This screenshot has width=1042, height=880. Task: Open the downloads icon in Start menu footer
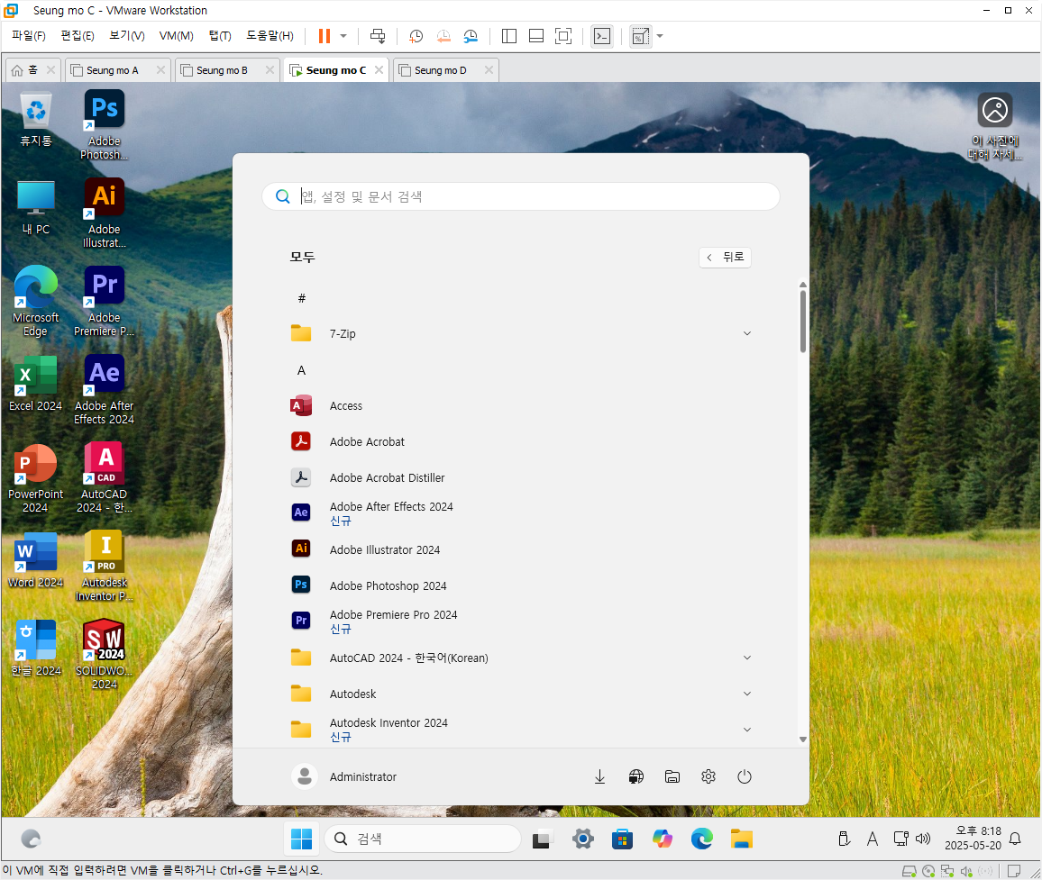[599, 776]
